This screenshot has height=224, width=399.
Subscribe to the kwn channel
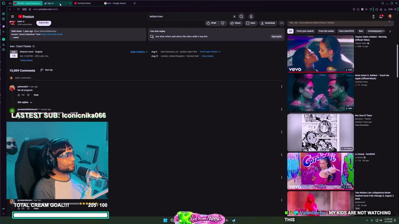pyautogui.click(x=44, y=22)
